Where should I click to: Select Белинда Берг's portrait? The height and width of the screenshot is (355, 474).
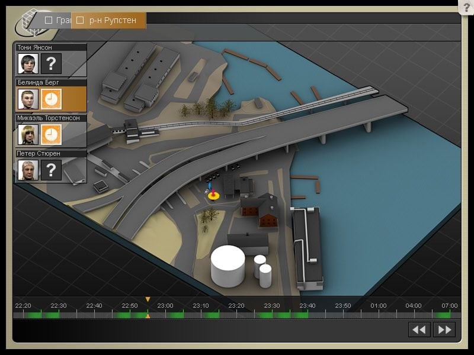[x=28, y=99]
